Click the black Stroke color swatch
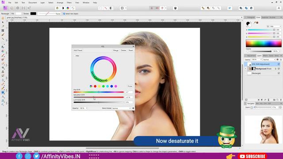This screenshot has height=159, width=283. tap(33, 14)
